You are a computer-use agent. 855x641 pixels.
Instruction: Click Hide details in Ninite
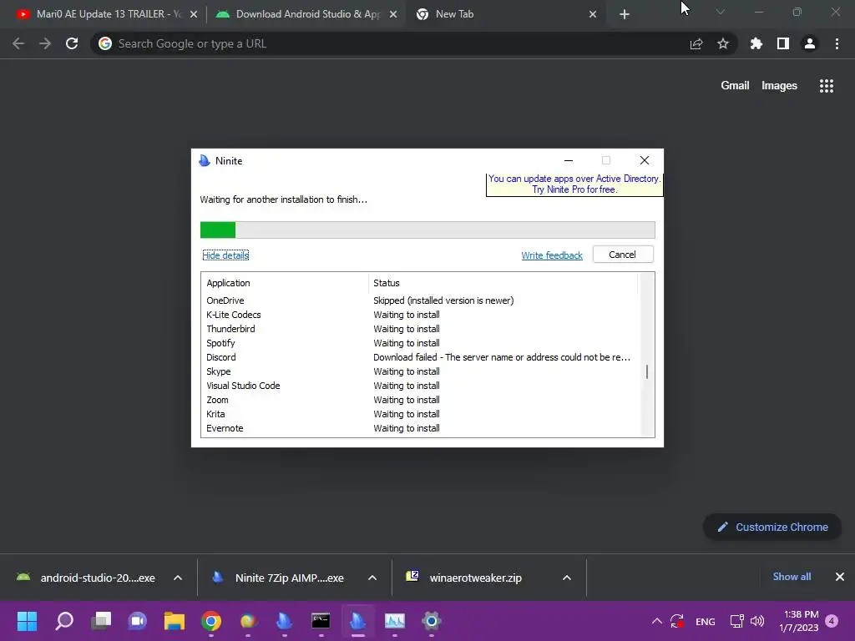(x=225, y=255)
